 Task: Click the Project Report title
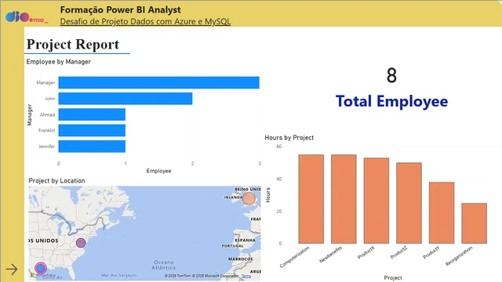pyautogui.click(x=73, y=44)
